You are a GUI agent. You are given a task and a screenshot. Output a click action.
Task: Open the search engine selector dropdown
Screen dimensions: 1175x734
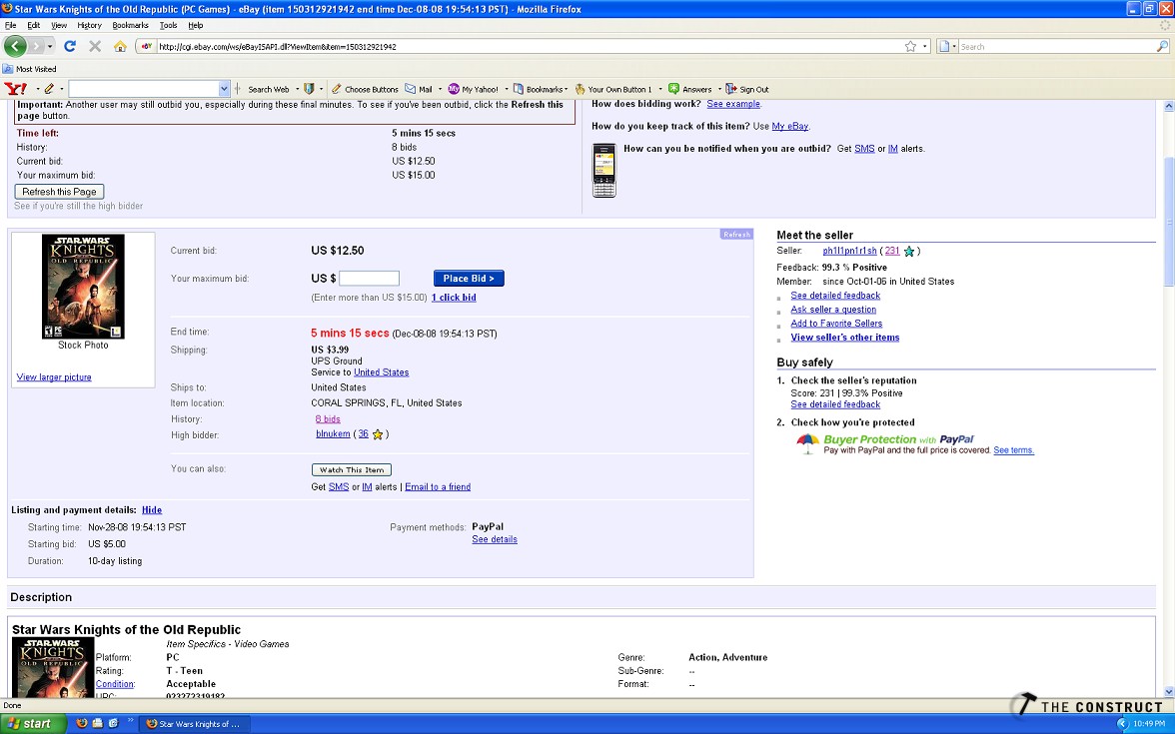947,46
